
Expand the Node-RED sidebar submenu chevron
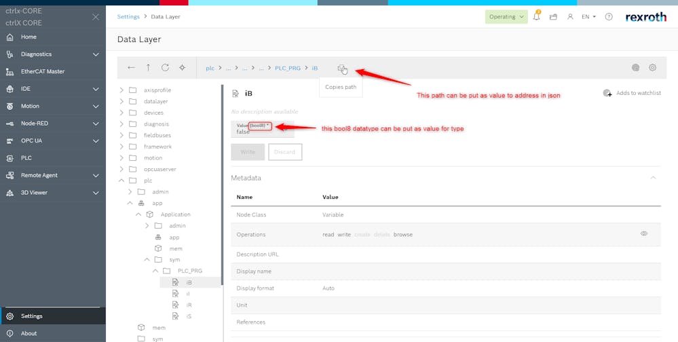tap(96, 123)
